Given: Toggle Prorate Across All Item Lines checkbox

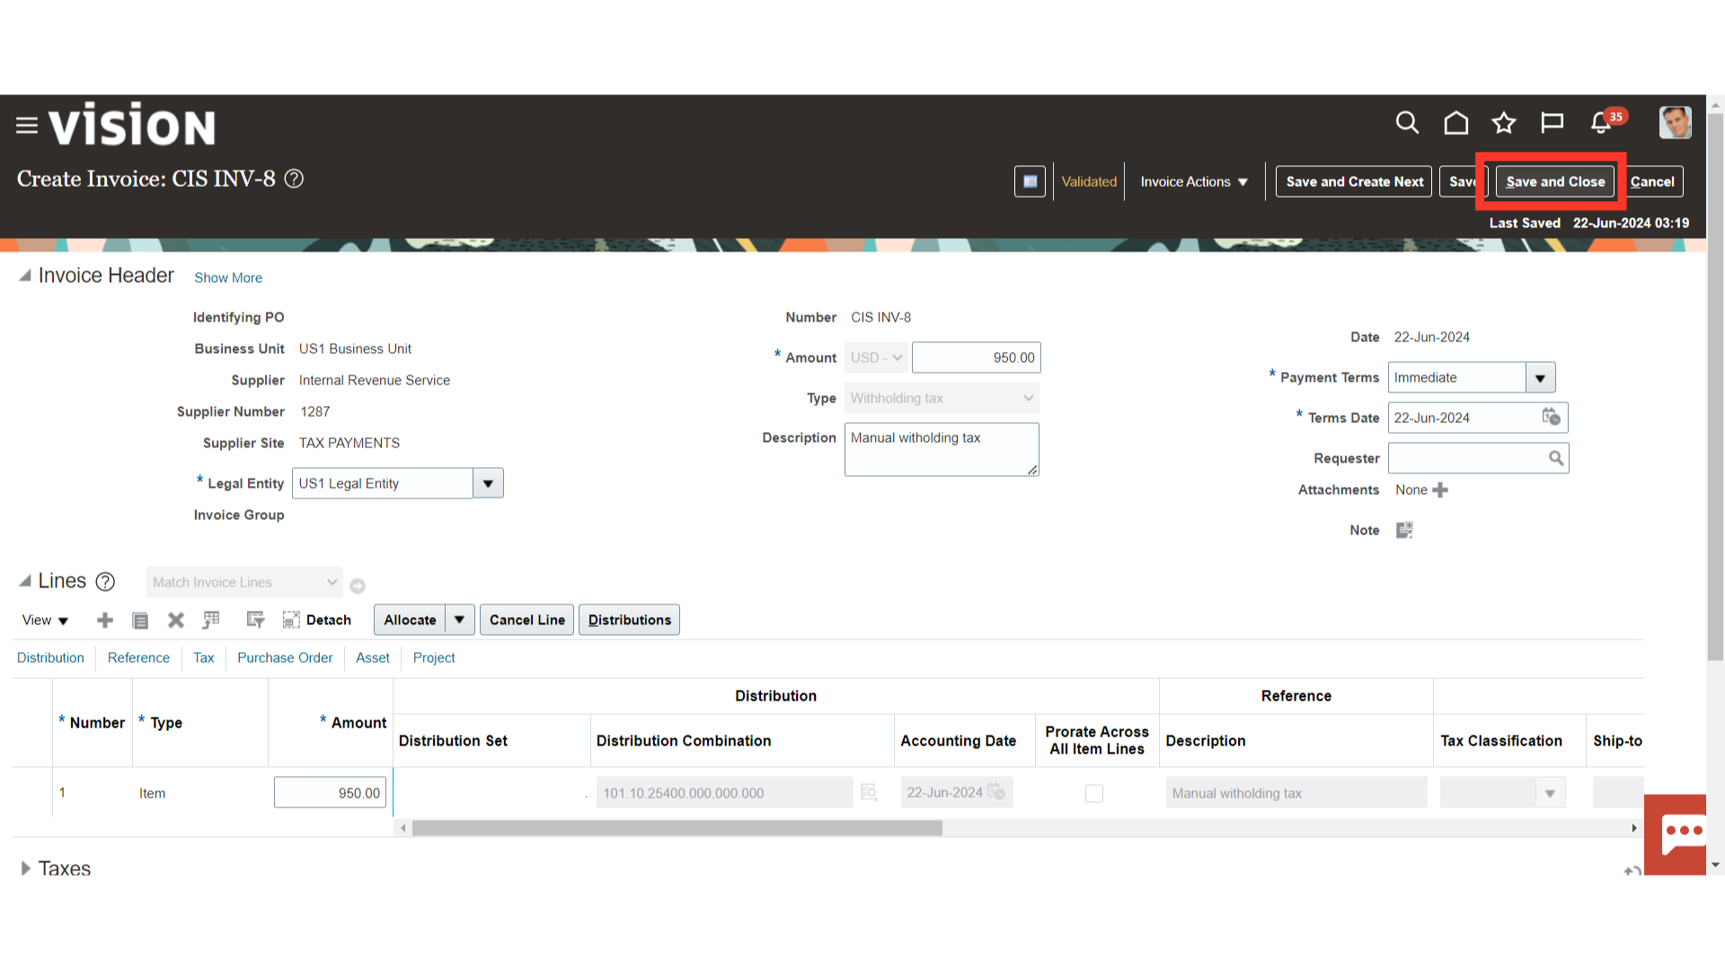Looking at the screenshot, I should click(x=1093, y=793).
